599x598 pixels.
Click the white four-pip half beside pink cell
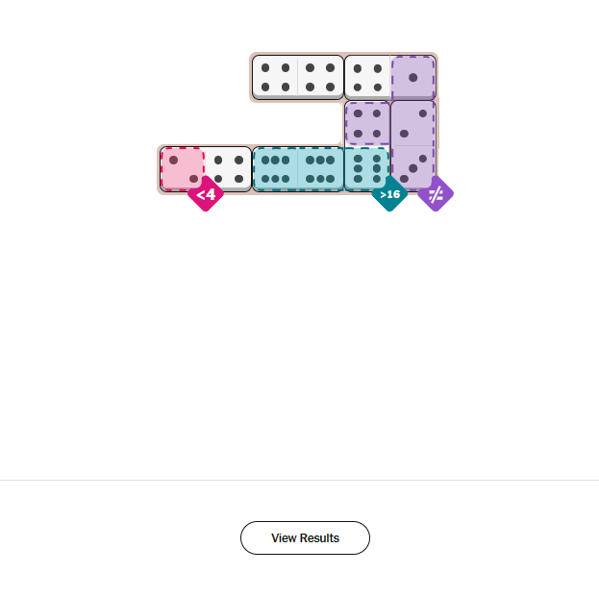pos(229,169)
